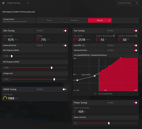Open the Global Tuning dropdown chevron
The width and height of the screenshot is (142, 129).
point(28,3)
